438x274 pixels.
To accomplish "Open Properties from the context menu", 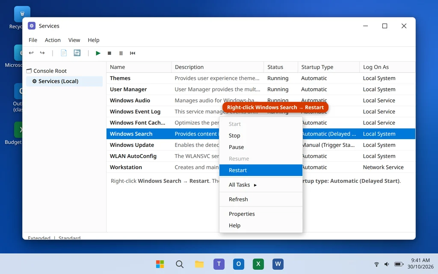I will (260, 214).
